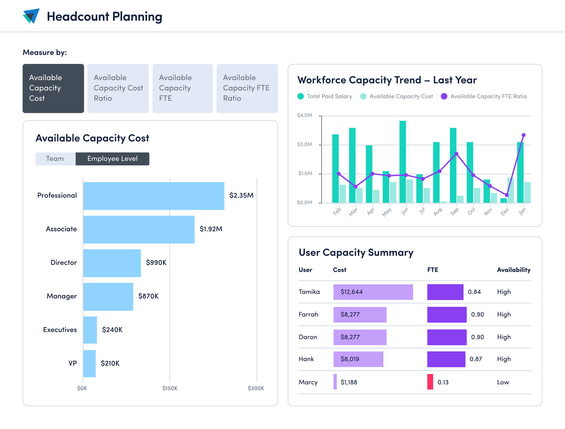Select the Available Capacity Cost Ratio tile
This screenshot has height=429, width=565.
click(118, 88)
